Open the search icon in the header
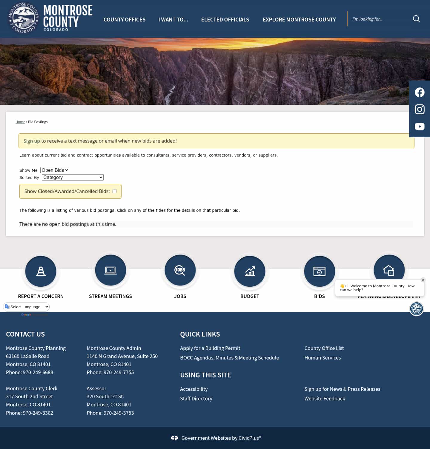 click(x=416, y=19)
